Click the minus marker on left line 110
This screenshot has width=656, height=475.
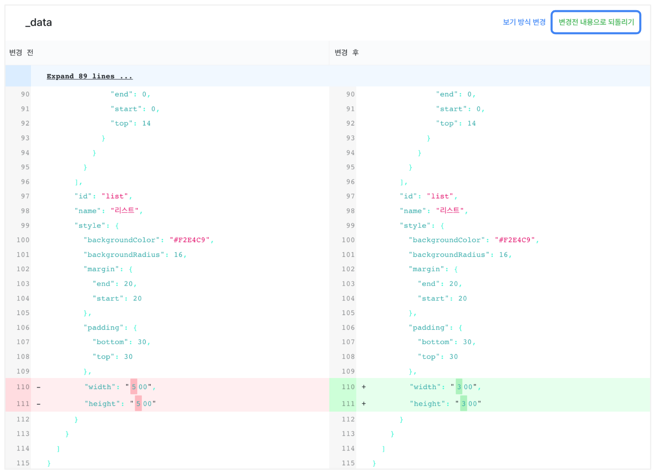pos(38,387)
